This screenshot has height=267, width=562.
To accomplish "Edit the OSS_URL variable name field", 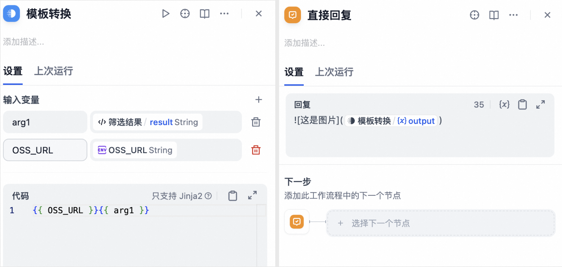I will [x=45, y=150].
